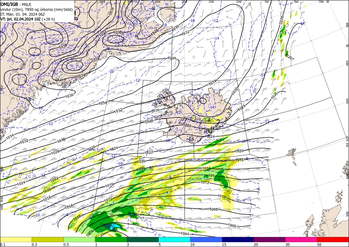Click the pink 30–50 mm legend swatch

click(x=302, y=239)
